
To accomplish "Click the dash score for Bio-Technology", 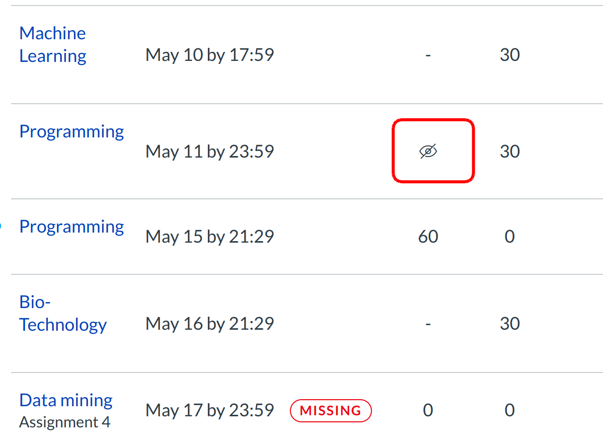I will (428, 323).
